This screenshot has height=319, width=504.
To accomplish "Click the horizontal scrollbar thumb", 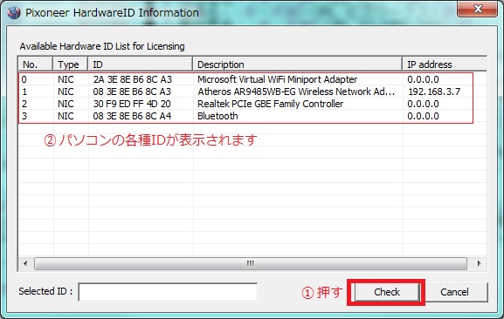I will tap(251, 263).
